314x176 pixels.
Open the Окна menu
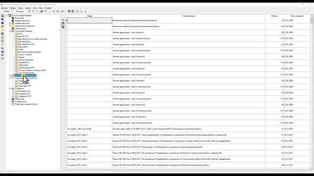point(35,8)
